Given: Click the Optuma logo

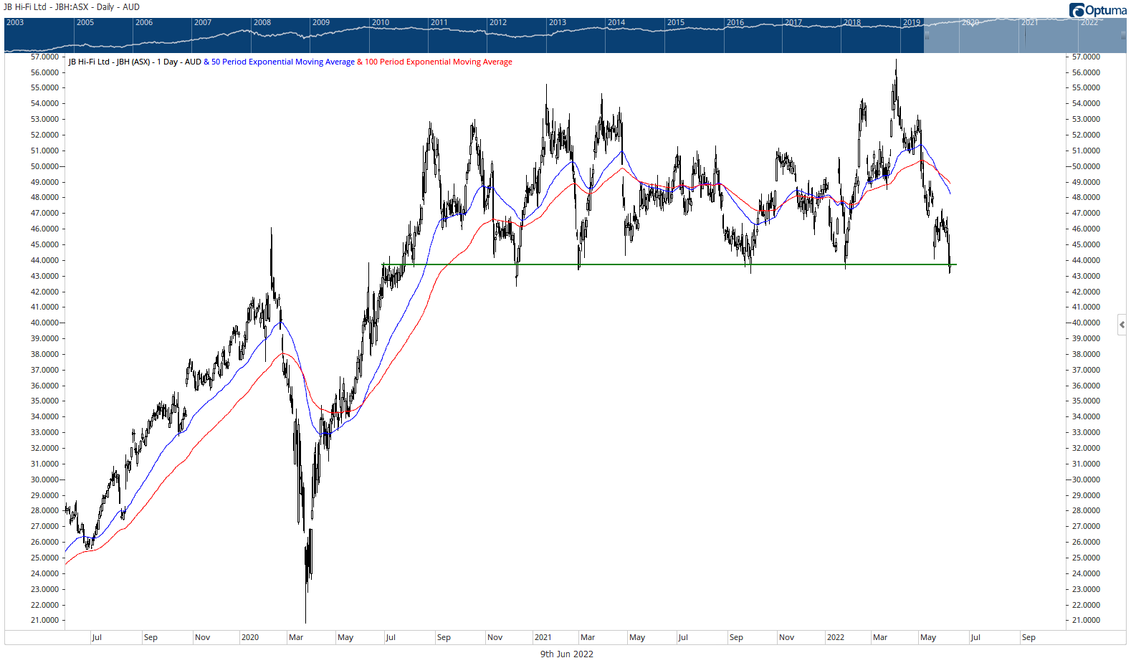Looking at the screenshot, I should pyautogui.click(x=1097, y=10).
